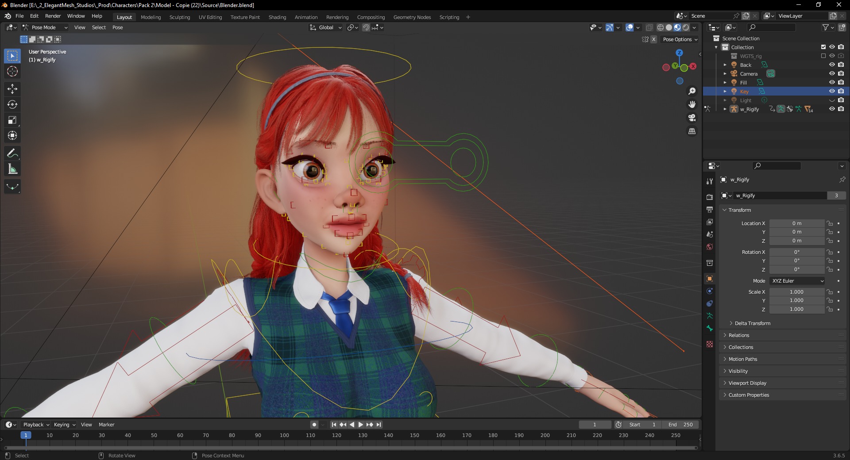The height and width of the screenshot is (460, 850).
Task: Activate the Rotate tool
Action: tap(12, 104)
